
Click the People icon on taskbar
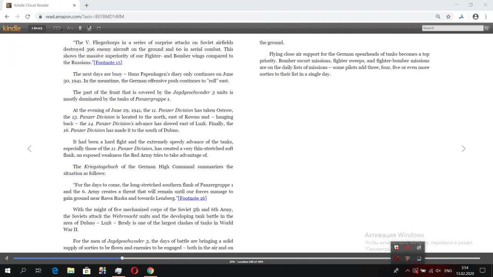click(396, 271)
